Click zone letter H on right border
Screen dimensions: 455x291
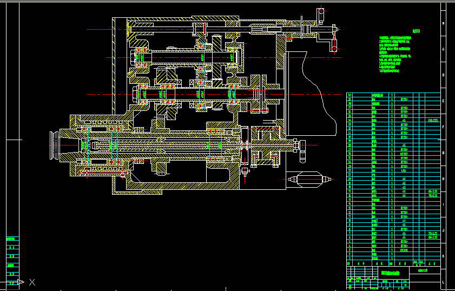click(x=444, y=179)
